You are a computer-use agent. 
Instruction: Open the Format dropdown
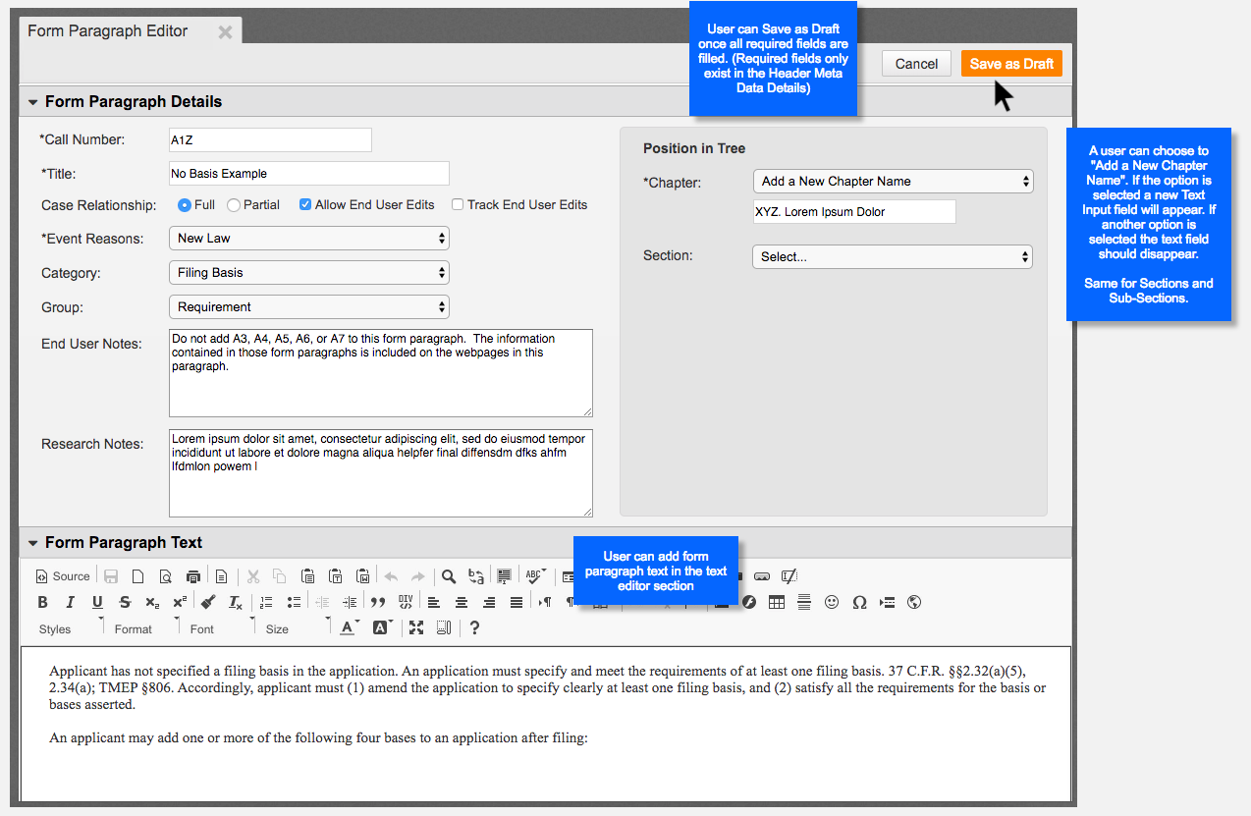click(x=145, y=627)
